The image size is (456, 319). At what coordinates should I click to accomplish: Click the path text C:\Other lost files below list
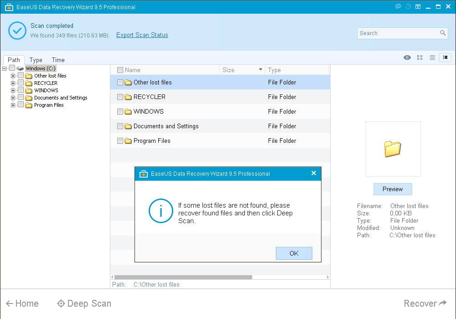(x=156, y=285)
